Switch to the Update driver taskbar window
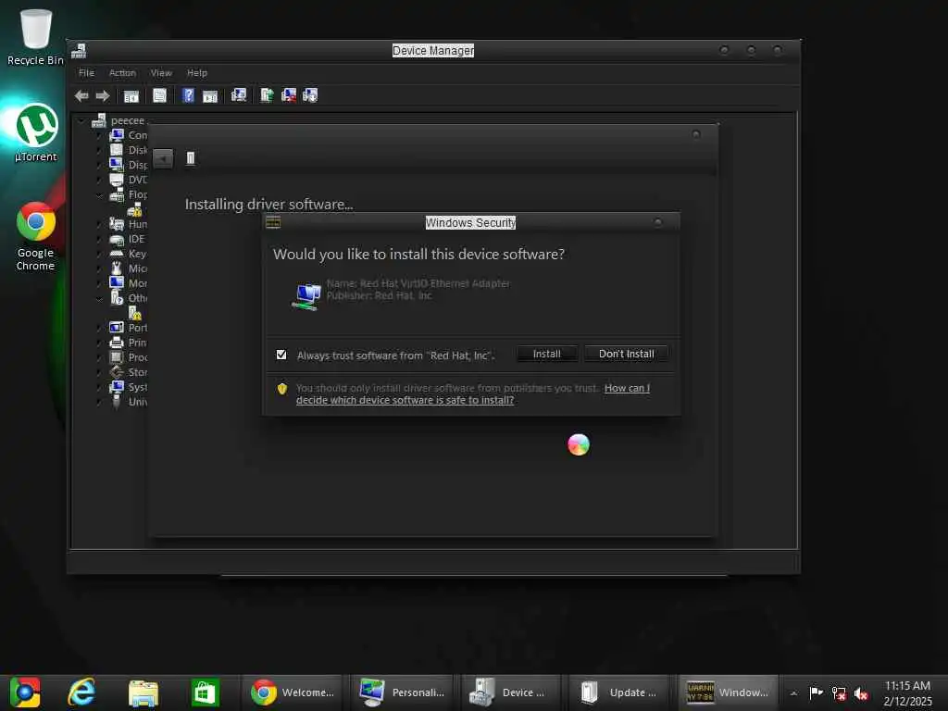This screenshot has width=948, height=711. pos(618,692)
